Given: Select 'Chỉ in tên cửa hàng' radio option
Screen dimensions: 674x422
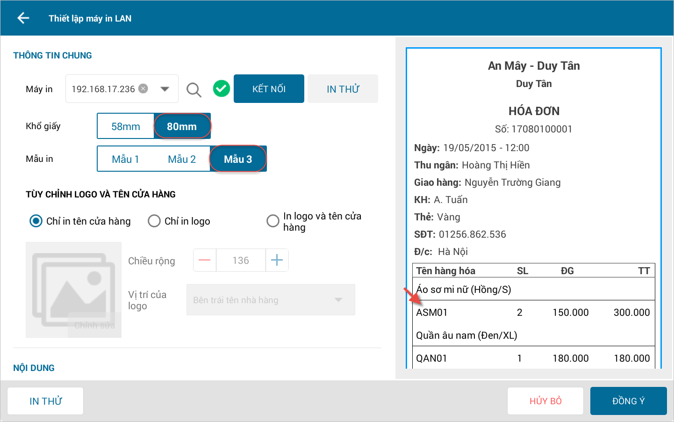Looking at the screenshot, I should point(80,221).
